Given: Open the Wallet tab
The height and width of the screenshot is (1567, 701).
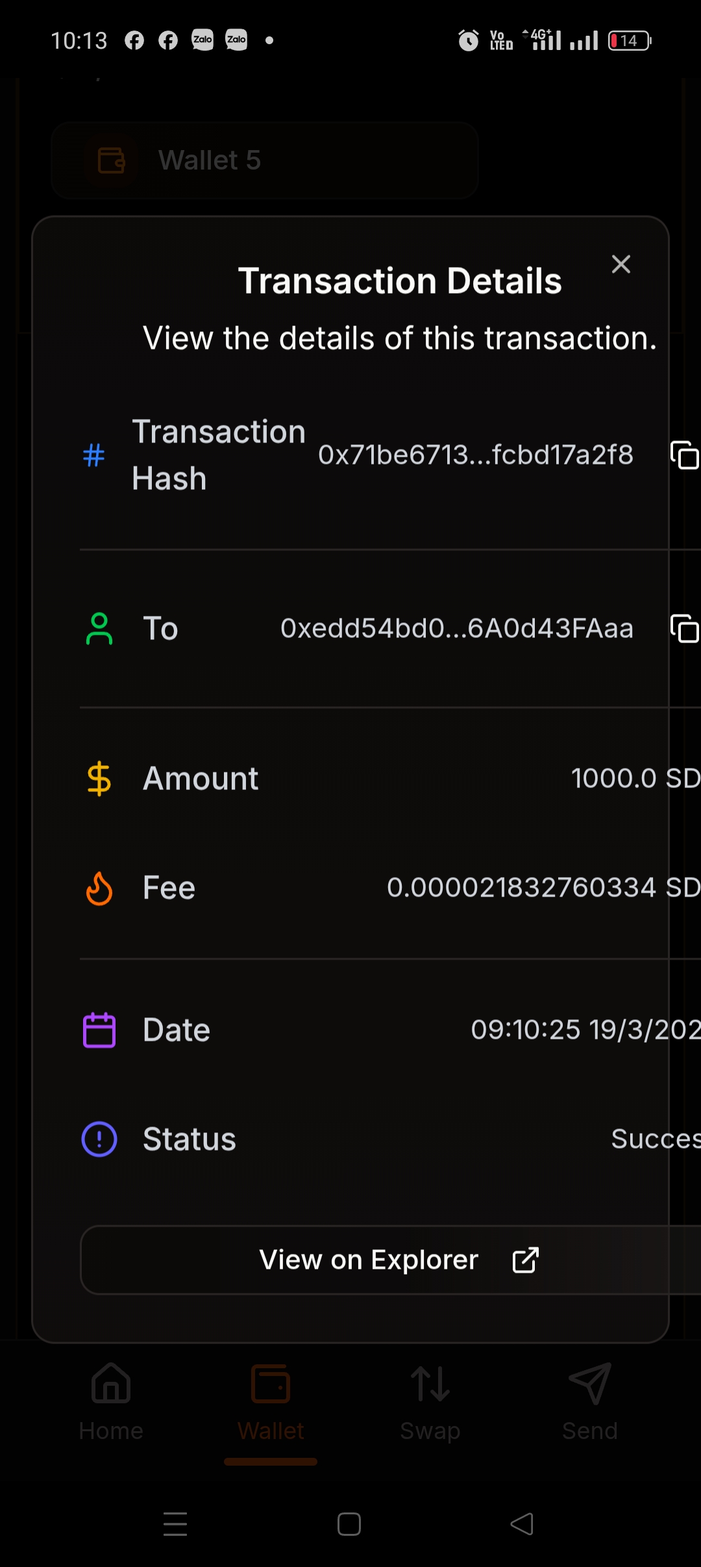Looking at the screenshot, I should click(x=271, y=1402).
